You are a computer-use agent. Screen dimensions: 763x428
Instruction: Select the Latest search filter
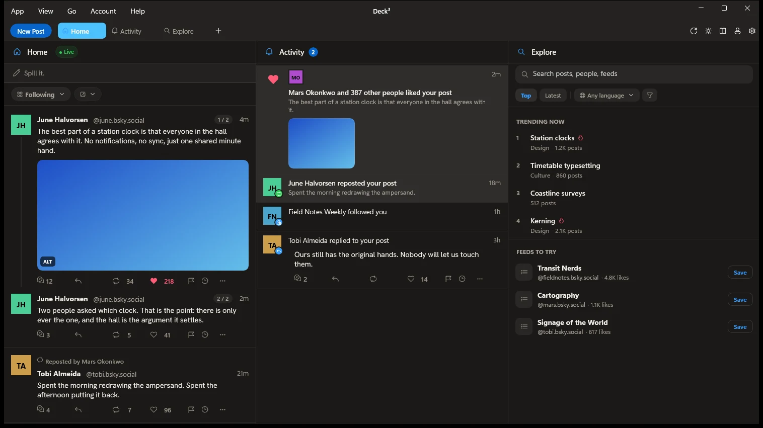[x=553, y=96]
